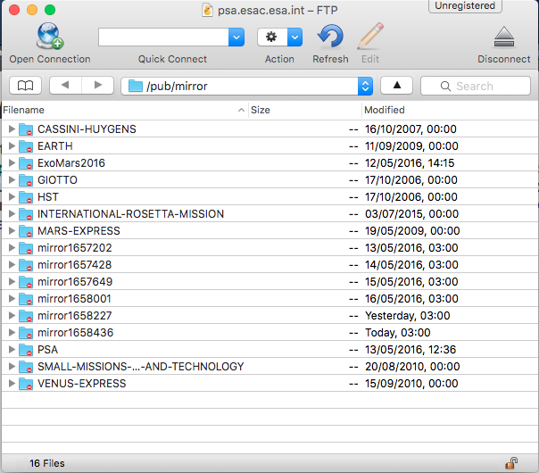Click in the Quick Connect text field
The image size is (539, 473).
(163, 37)
